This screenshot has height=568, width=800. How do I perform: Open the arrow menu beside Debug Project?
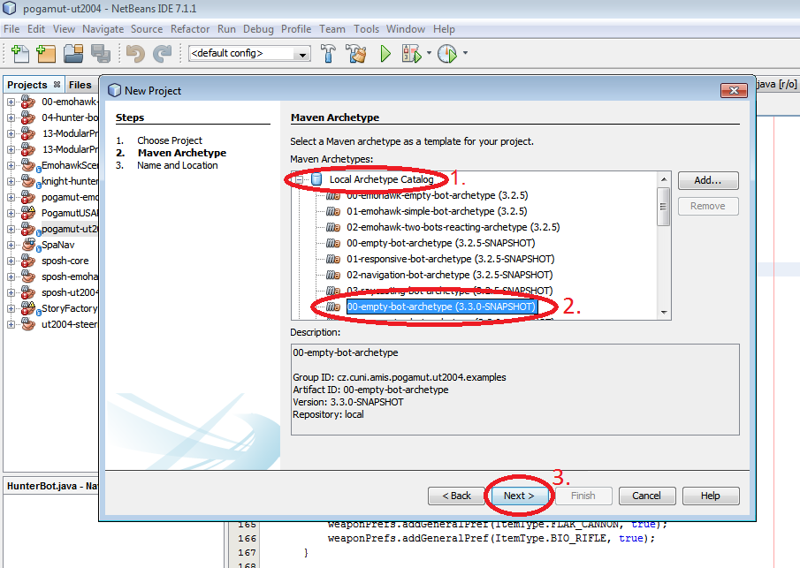(x=429, y=53)
